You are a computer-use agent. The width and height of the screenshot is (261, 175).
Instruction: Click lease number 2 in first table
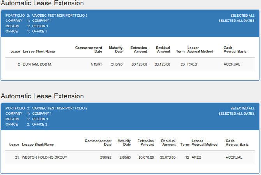[19, 64]
